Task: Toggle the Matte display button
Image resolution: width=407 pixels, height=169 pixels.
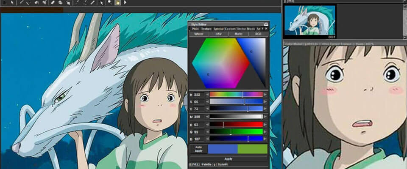Action: click(x=238, y=34)
